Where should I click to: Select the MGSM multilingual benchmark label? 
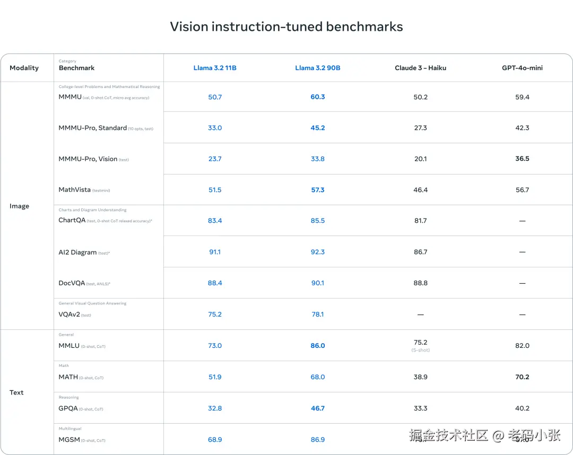pyautogui.click(x=69, y=440)
